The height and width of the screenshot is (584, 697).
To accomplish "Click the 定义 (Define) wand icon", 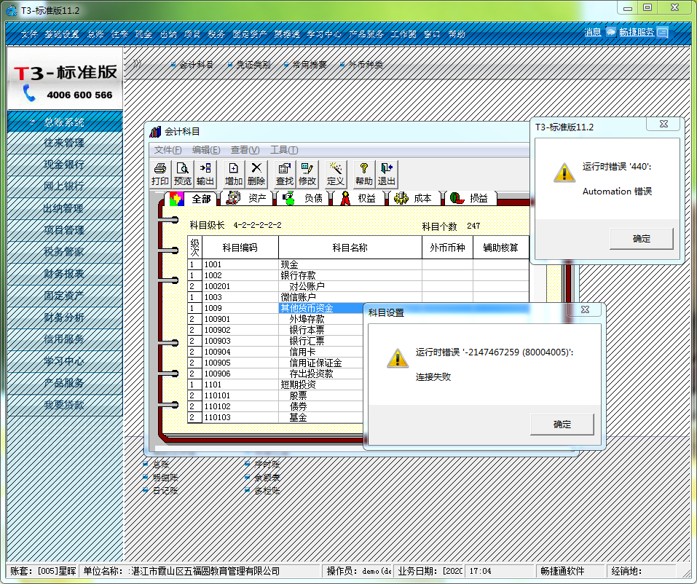I will 335,174.
